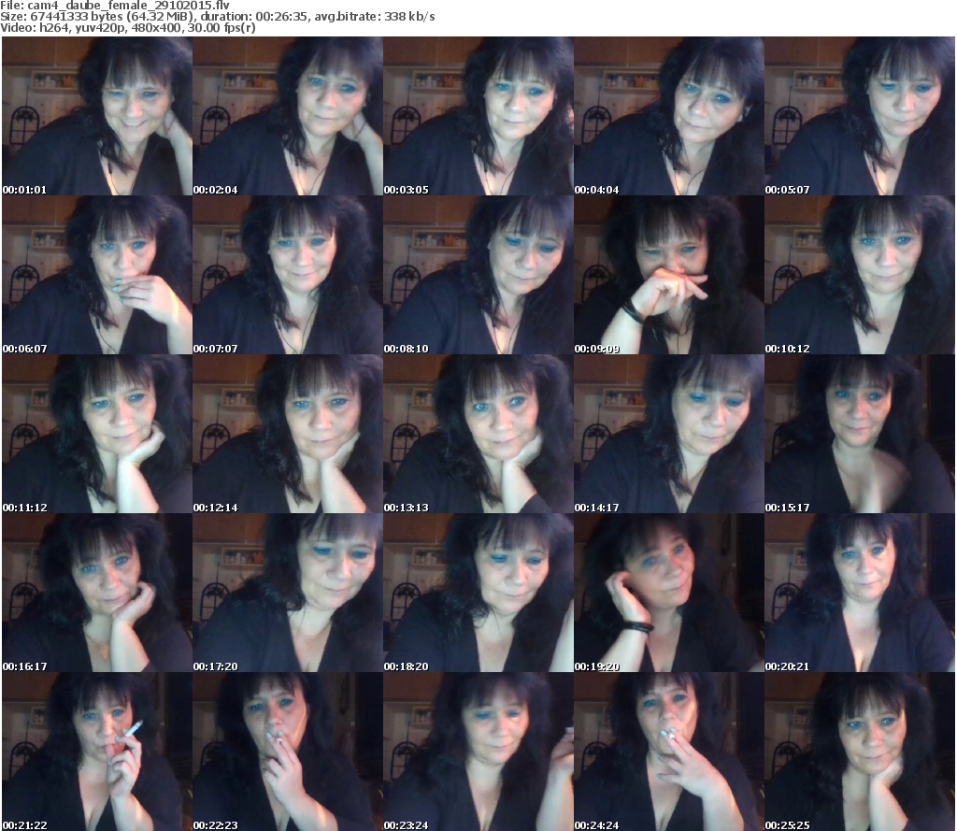Image resolution: width=957 pixels, height=831 pixels.
Task: Click the Size and duration info line
Action: pos(218,17)
